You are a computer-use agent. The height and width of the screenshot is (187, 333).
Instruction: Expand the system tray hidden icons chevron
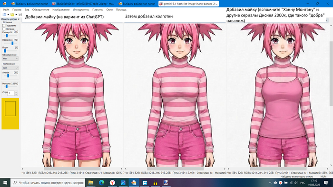coord(270,183)
